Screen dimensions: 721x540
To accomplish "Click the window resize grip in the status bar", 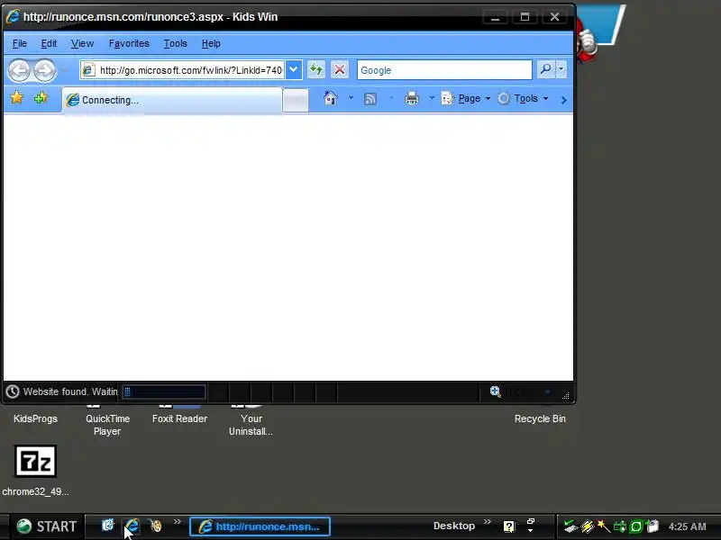I will click(x=566, y=395).
